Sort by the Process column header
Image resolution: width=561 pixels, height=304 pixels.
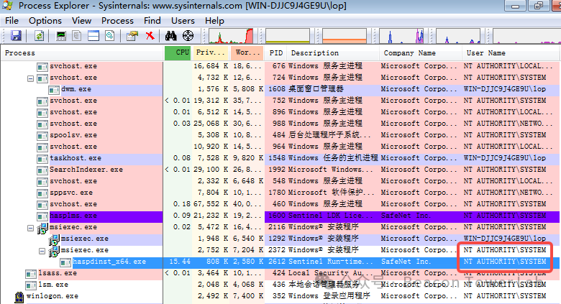(82, 53)
